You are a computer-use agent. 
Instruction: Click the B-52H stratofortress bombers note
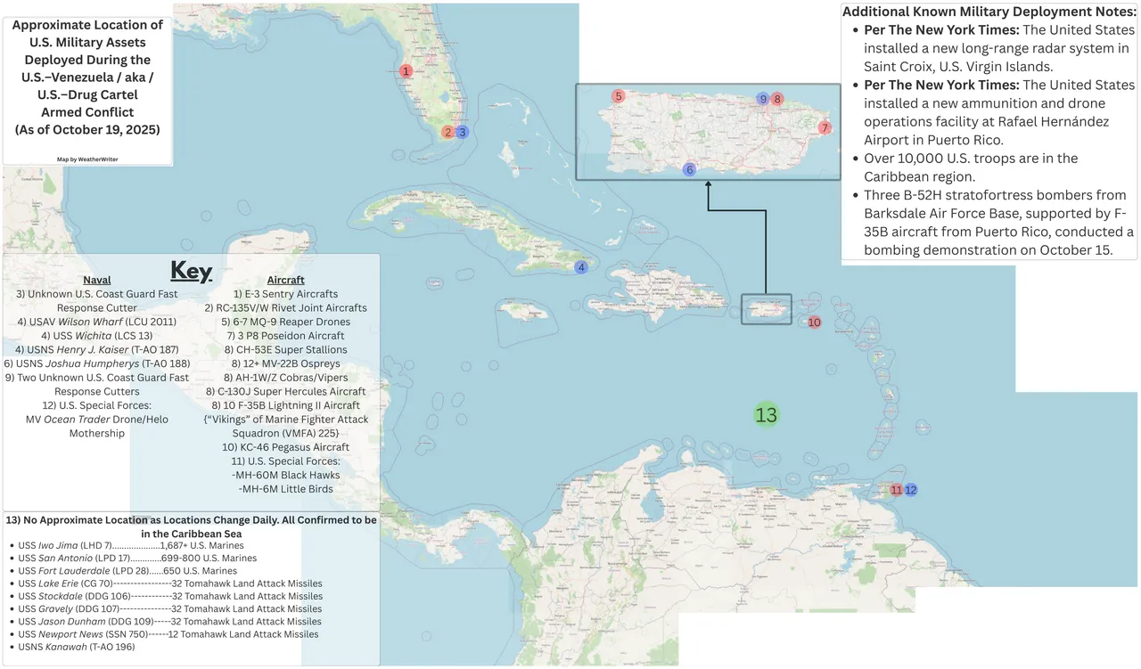(993, 223)
